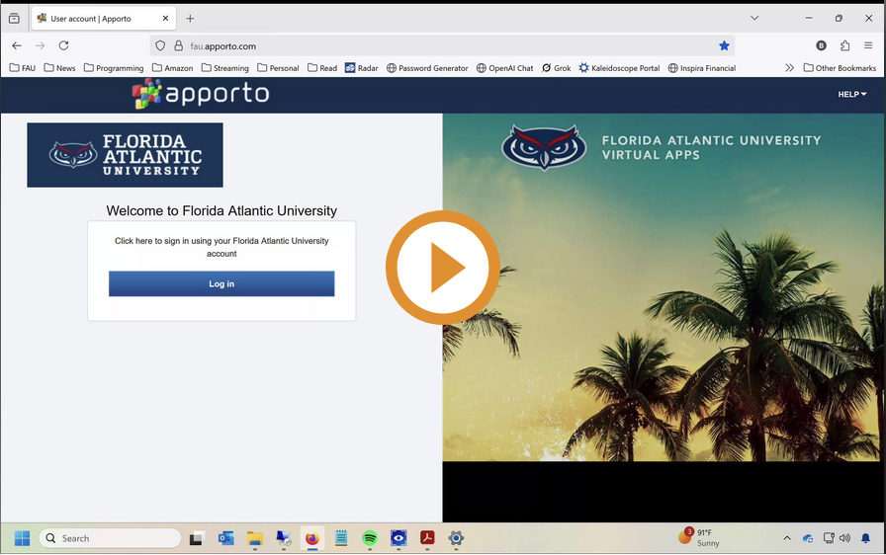Open Spotify from the taskbar

[370, 538]
